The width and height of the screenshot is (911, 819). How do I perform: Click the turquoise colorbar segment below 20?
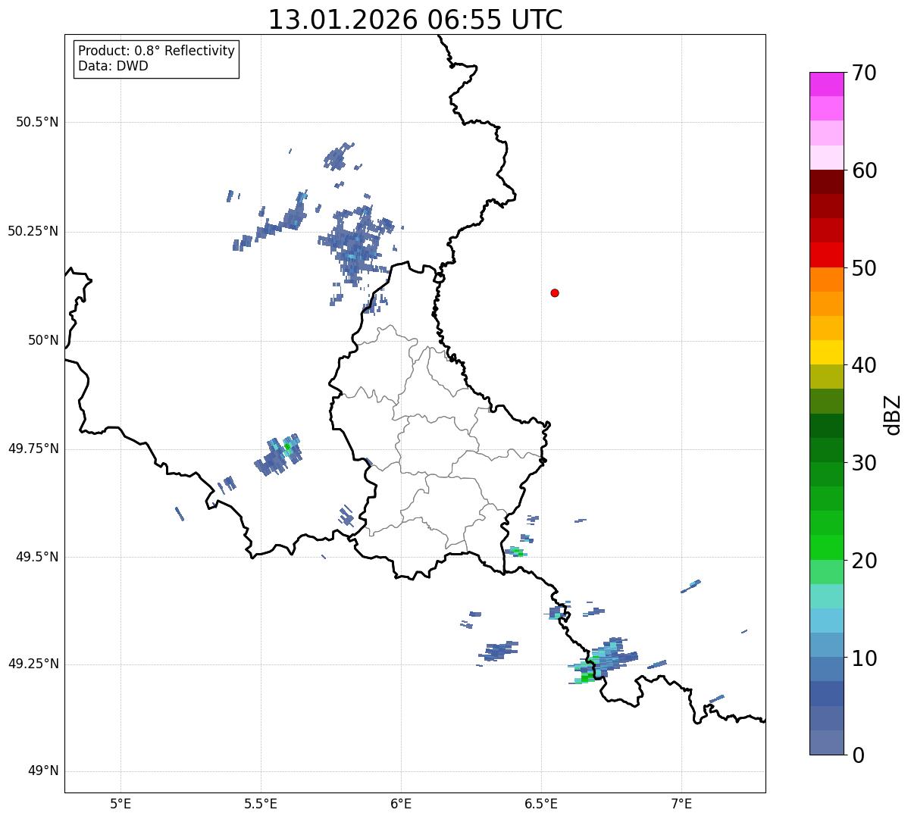point(827,596)
